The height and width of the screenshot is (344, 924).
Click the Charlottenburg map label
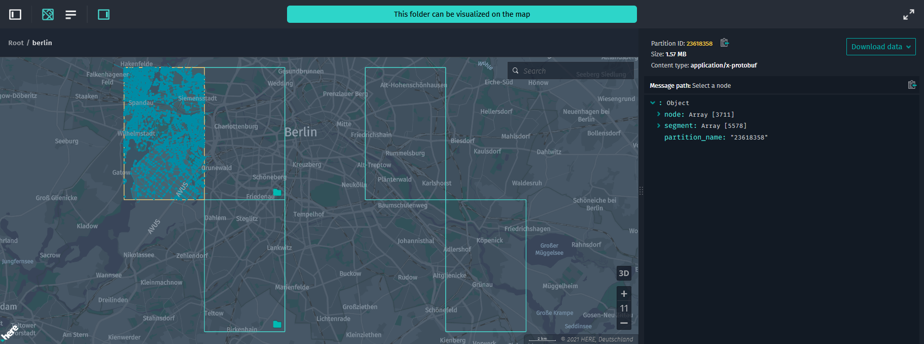click(236, 126)
